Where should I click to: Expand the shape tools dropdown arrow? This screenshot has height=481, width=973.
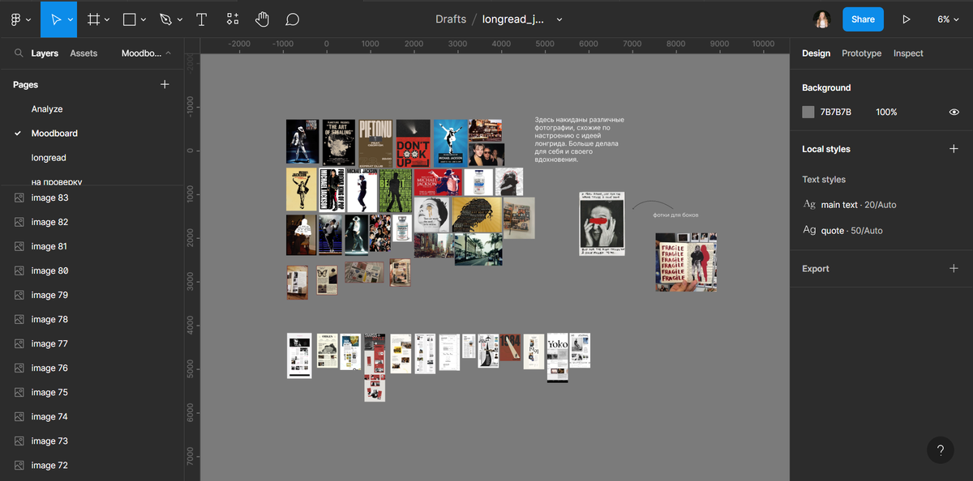click(144, 19)
